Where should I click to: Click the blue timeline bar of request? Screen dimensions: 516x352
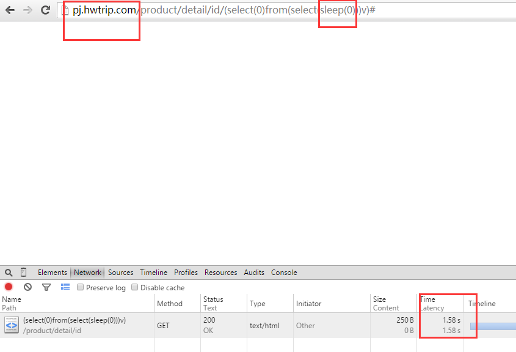[x=493, y=326]
